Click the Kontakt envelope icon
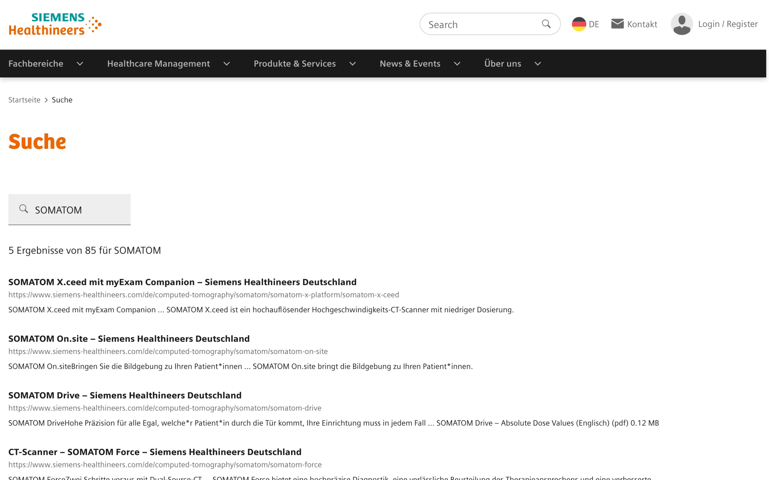Screen dimensions: 769x480 pyautogui.click(x=617, y=24)
